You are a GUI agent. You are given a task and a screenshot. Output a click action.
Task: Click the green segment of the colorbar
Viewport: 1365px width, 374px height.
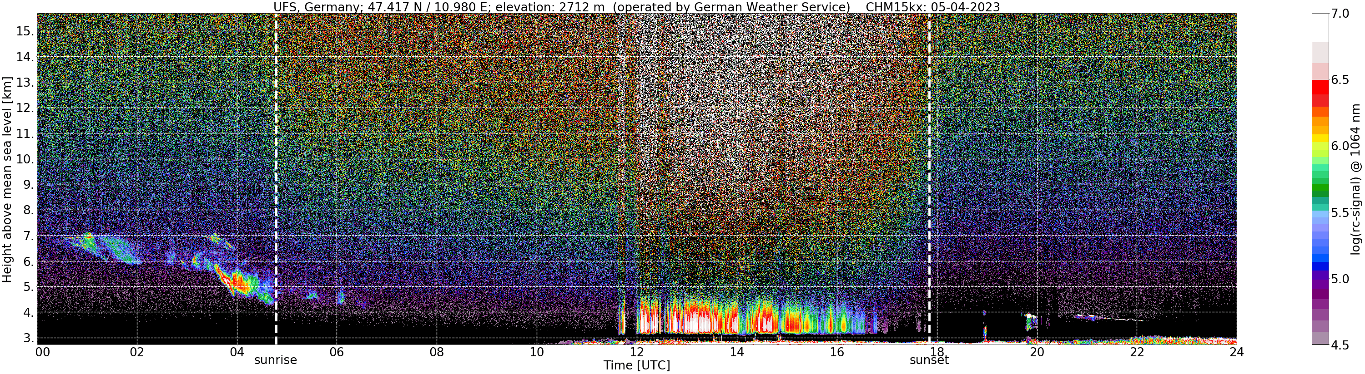pos(1320,188)
